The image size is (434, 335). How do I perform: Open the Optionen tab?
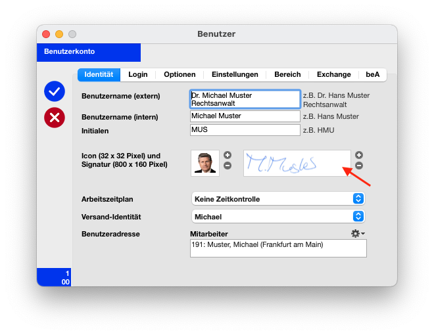pyautogui.click(x=180, y=75)
